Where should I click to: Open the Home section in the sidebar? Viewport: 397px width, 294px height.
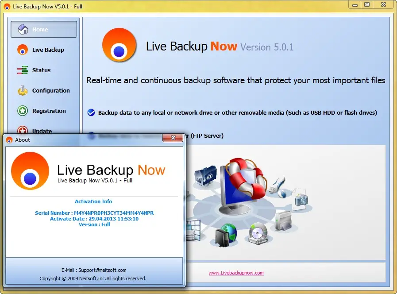pyautogui.click(x=44, y=29)
